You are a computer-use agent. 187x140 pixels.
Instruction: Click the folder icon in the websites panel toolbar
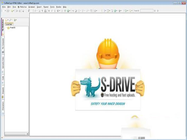(x=6, y=20)
